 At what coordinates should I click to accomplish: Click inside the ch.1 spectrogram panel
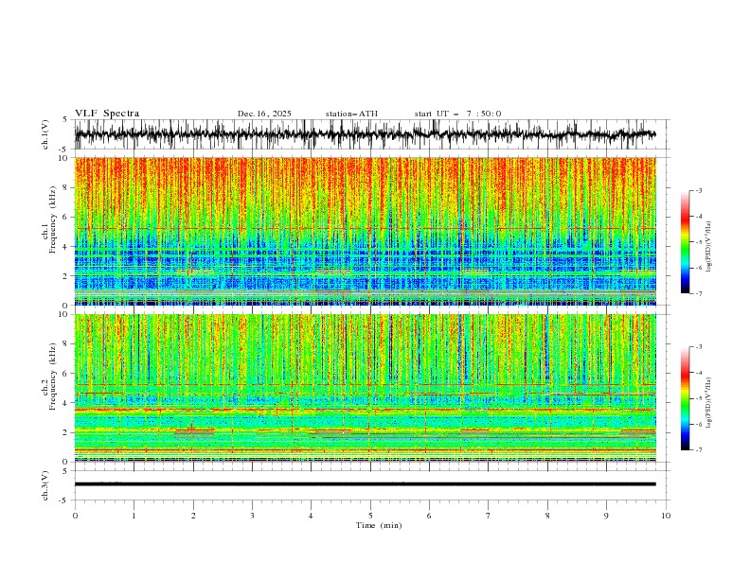coord(365,231)
